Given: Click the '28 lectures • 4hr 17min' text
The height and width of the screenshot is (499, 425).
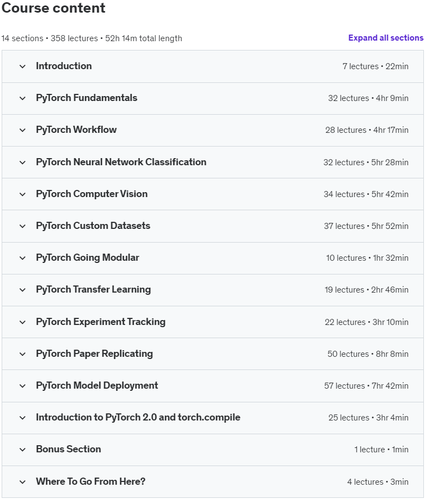Looking at the screenshot, I should [367, 130].
